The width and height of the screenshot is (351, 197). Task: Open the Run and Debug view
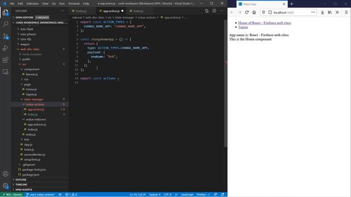point(5,48)
